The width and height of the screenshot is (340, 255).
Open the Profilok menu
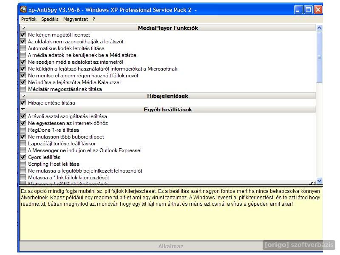[29, 19]
